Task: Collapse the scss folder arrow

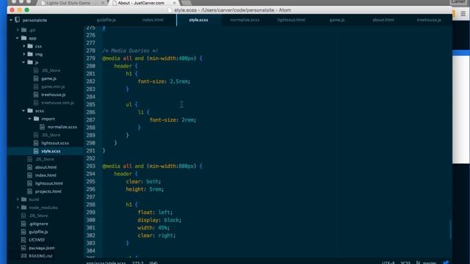Action: [23, 111]
